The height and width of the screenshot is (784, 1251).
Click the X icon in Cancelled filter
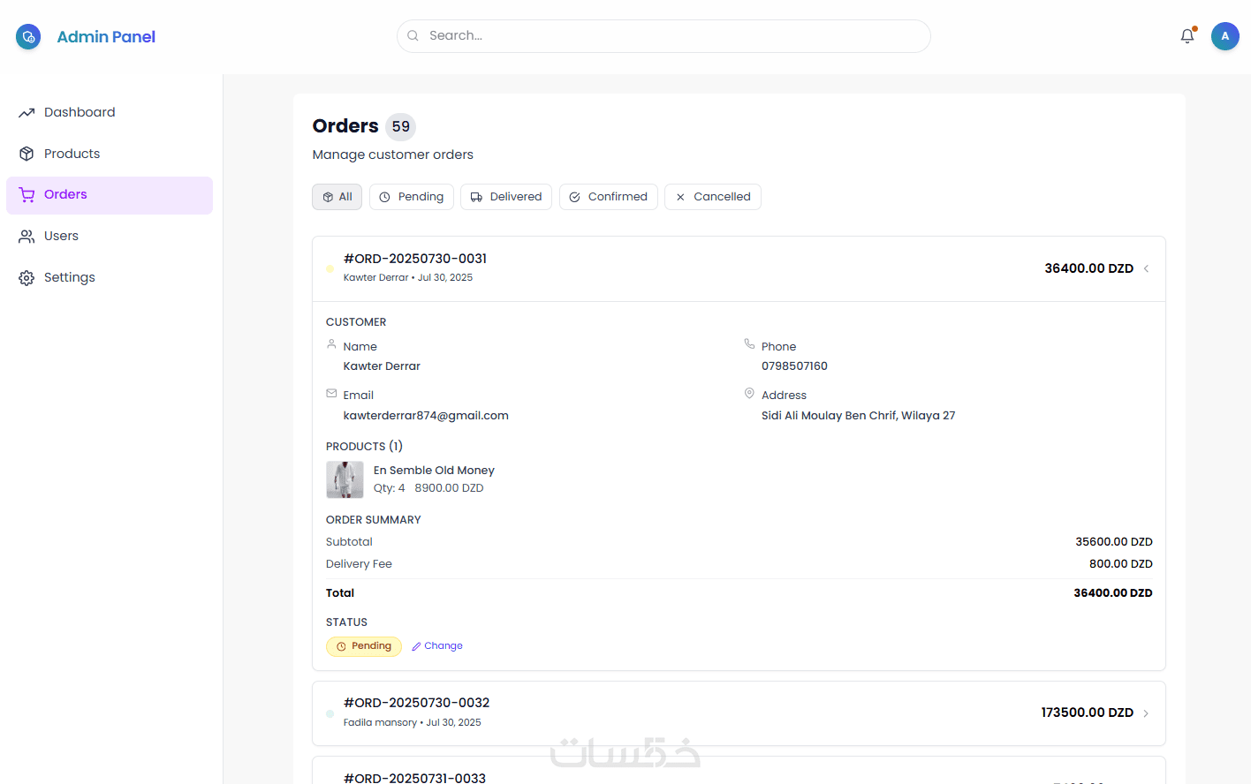point(680,197)
